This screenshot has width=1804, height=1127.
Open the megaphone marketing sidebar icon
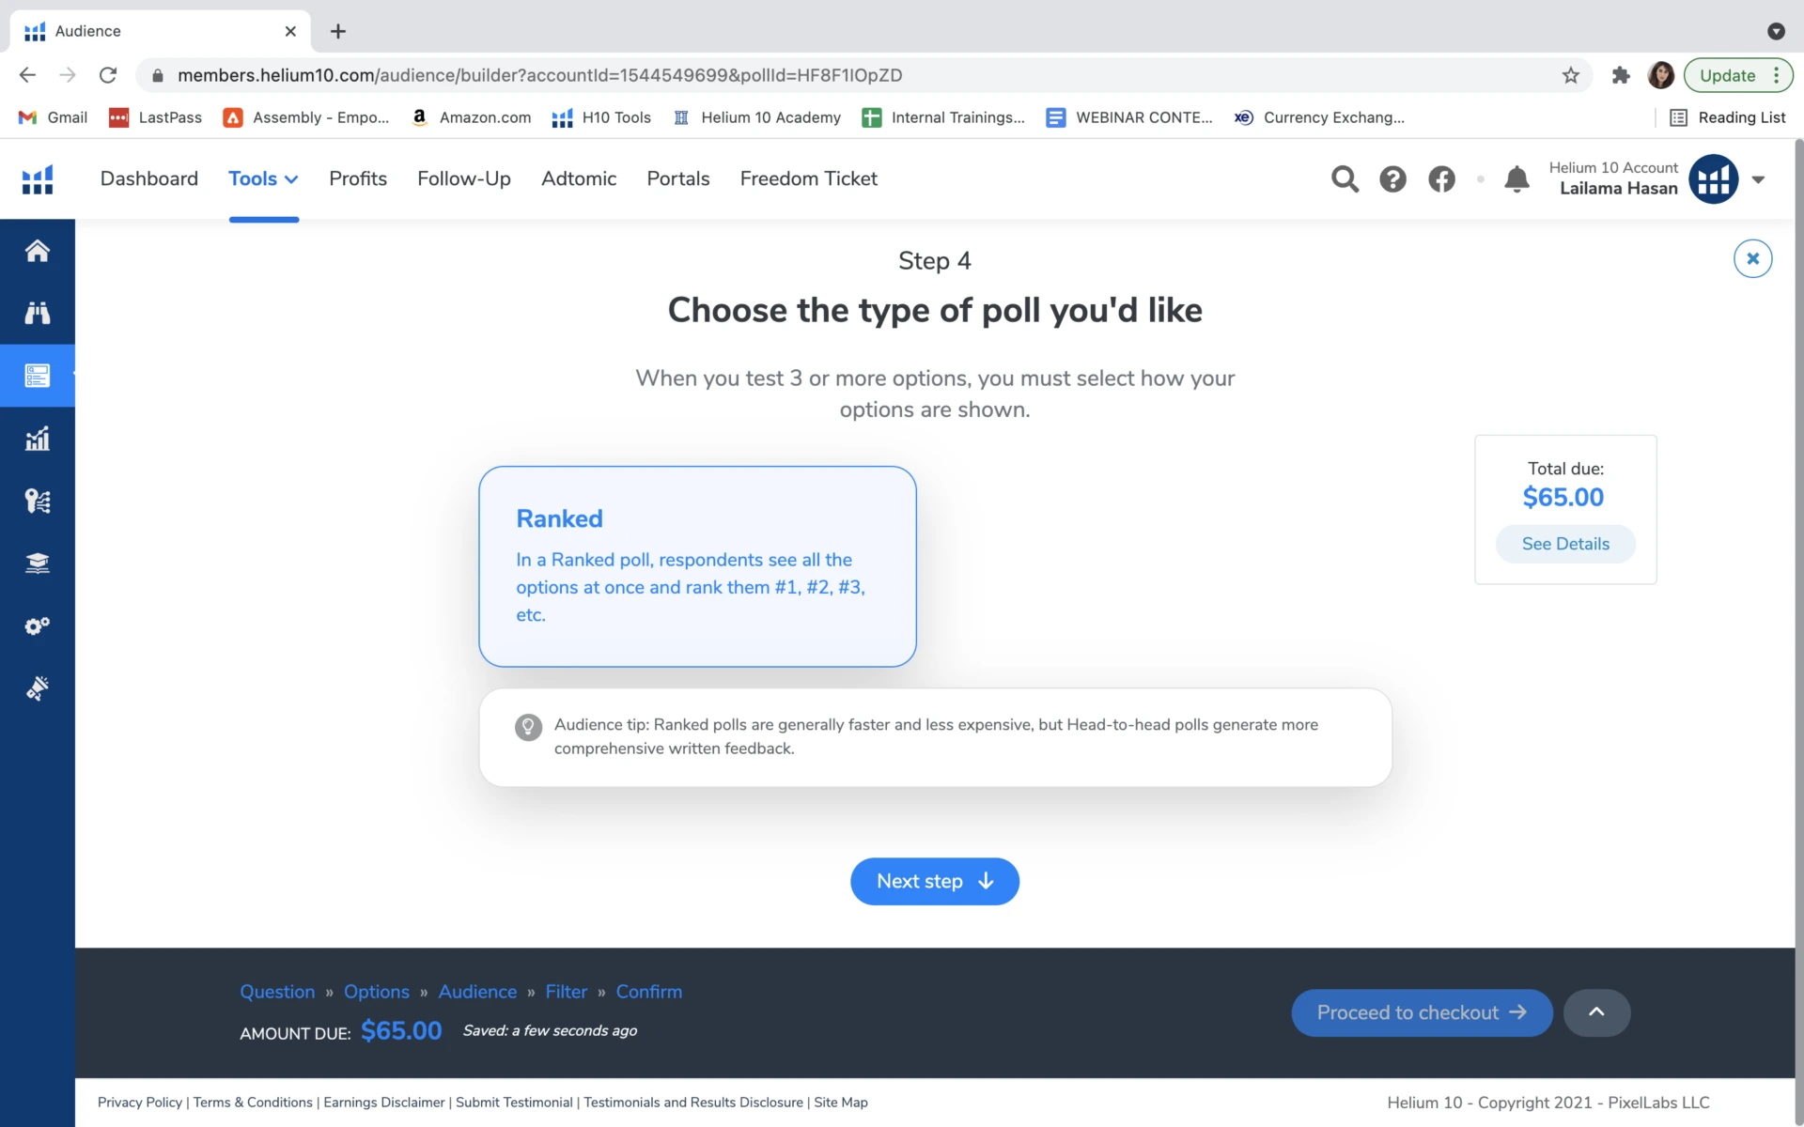point(38,688)
